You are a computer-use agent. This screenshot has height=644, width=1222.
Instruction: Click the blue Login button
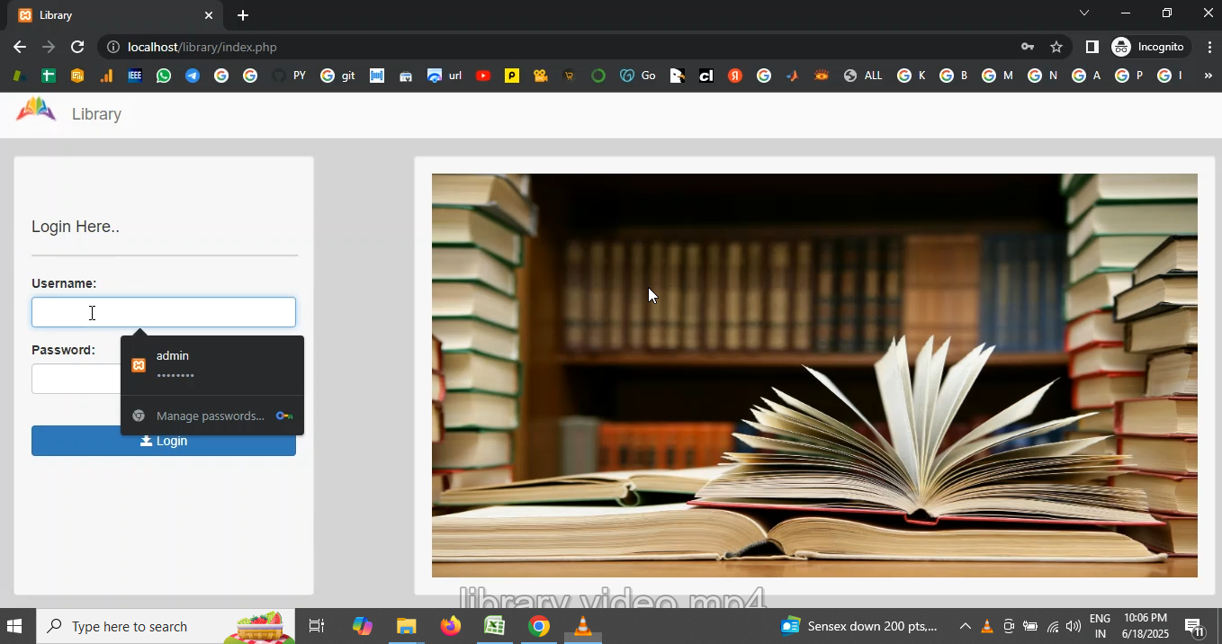(x=164, y=441)
